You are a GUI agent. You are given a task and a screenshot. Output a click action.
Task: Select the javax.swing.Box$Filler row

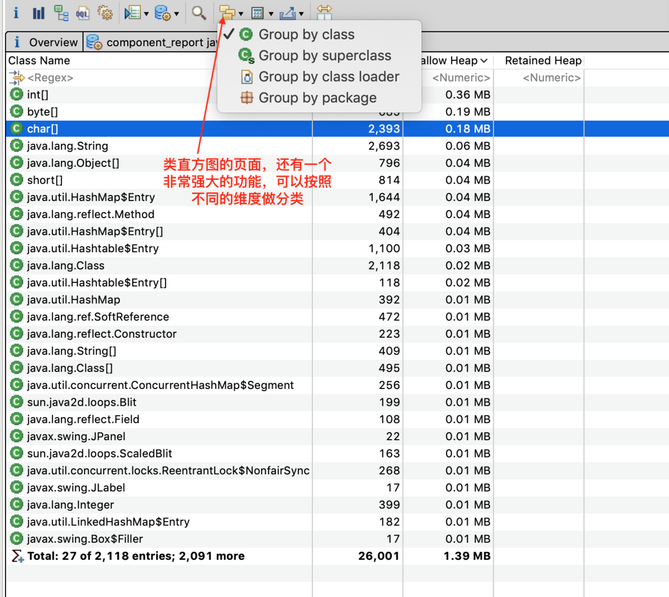[x=338, y=539]
